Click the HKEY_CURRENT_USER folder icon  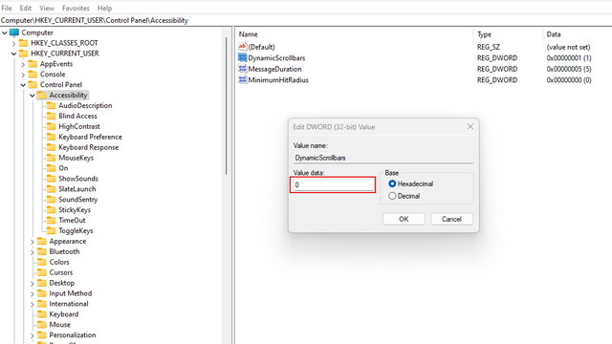[24, 54]
